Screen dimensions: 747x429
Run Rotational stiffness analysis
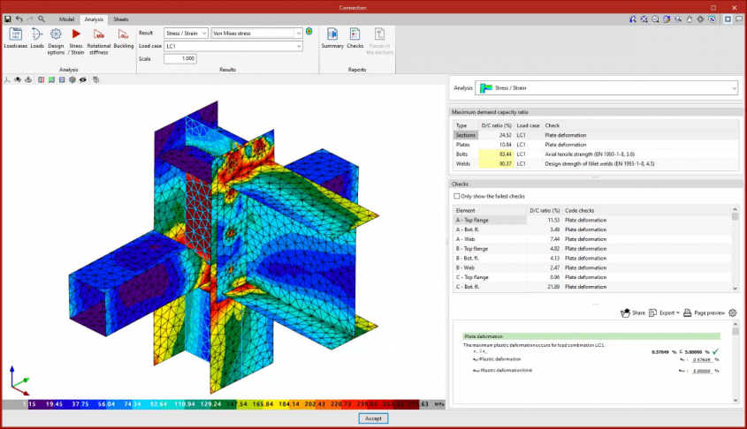(x=99, y=41)
